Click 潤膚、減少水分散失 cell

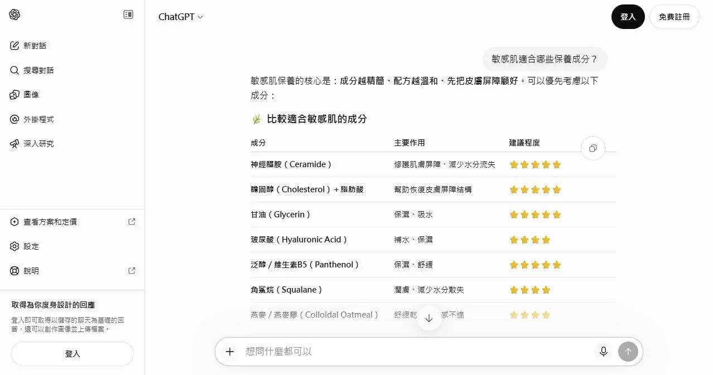pyautogui.click(x=429, y=290)
